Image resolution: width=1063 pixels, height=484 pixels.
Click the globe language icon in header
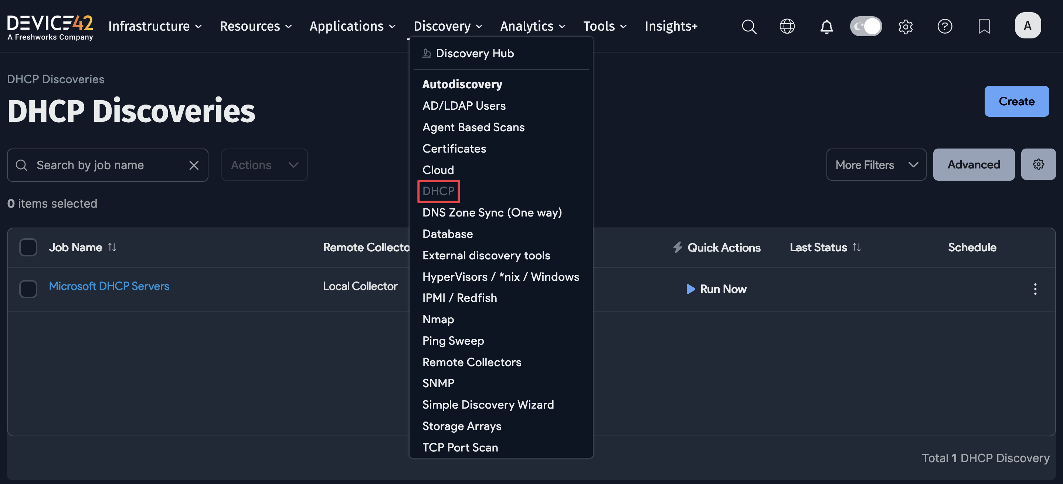pyautogui.click(x=787, y=26)
